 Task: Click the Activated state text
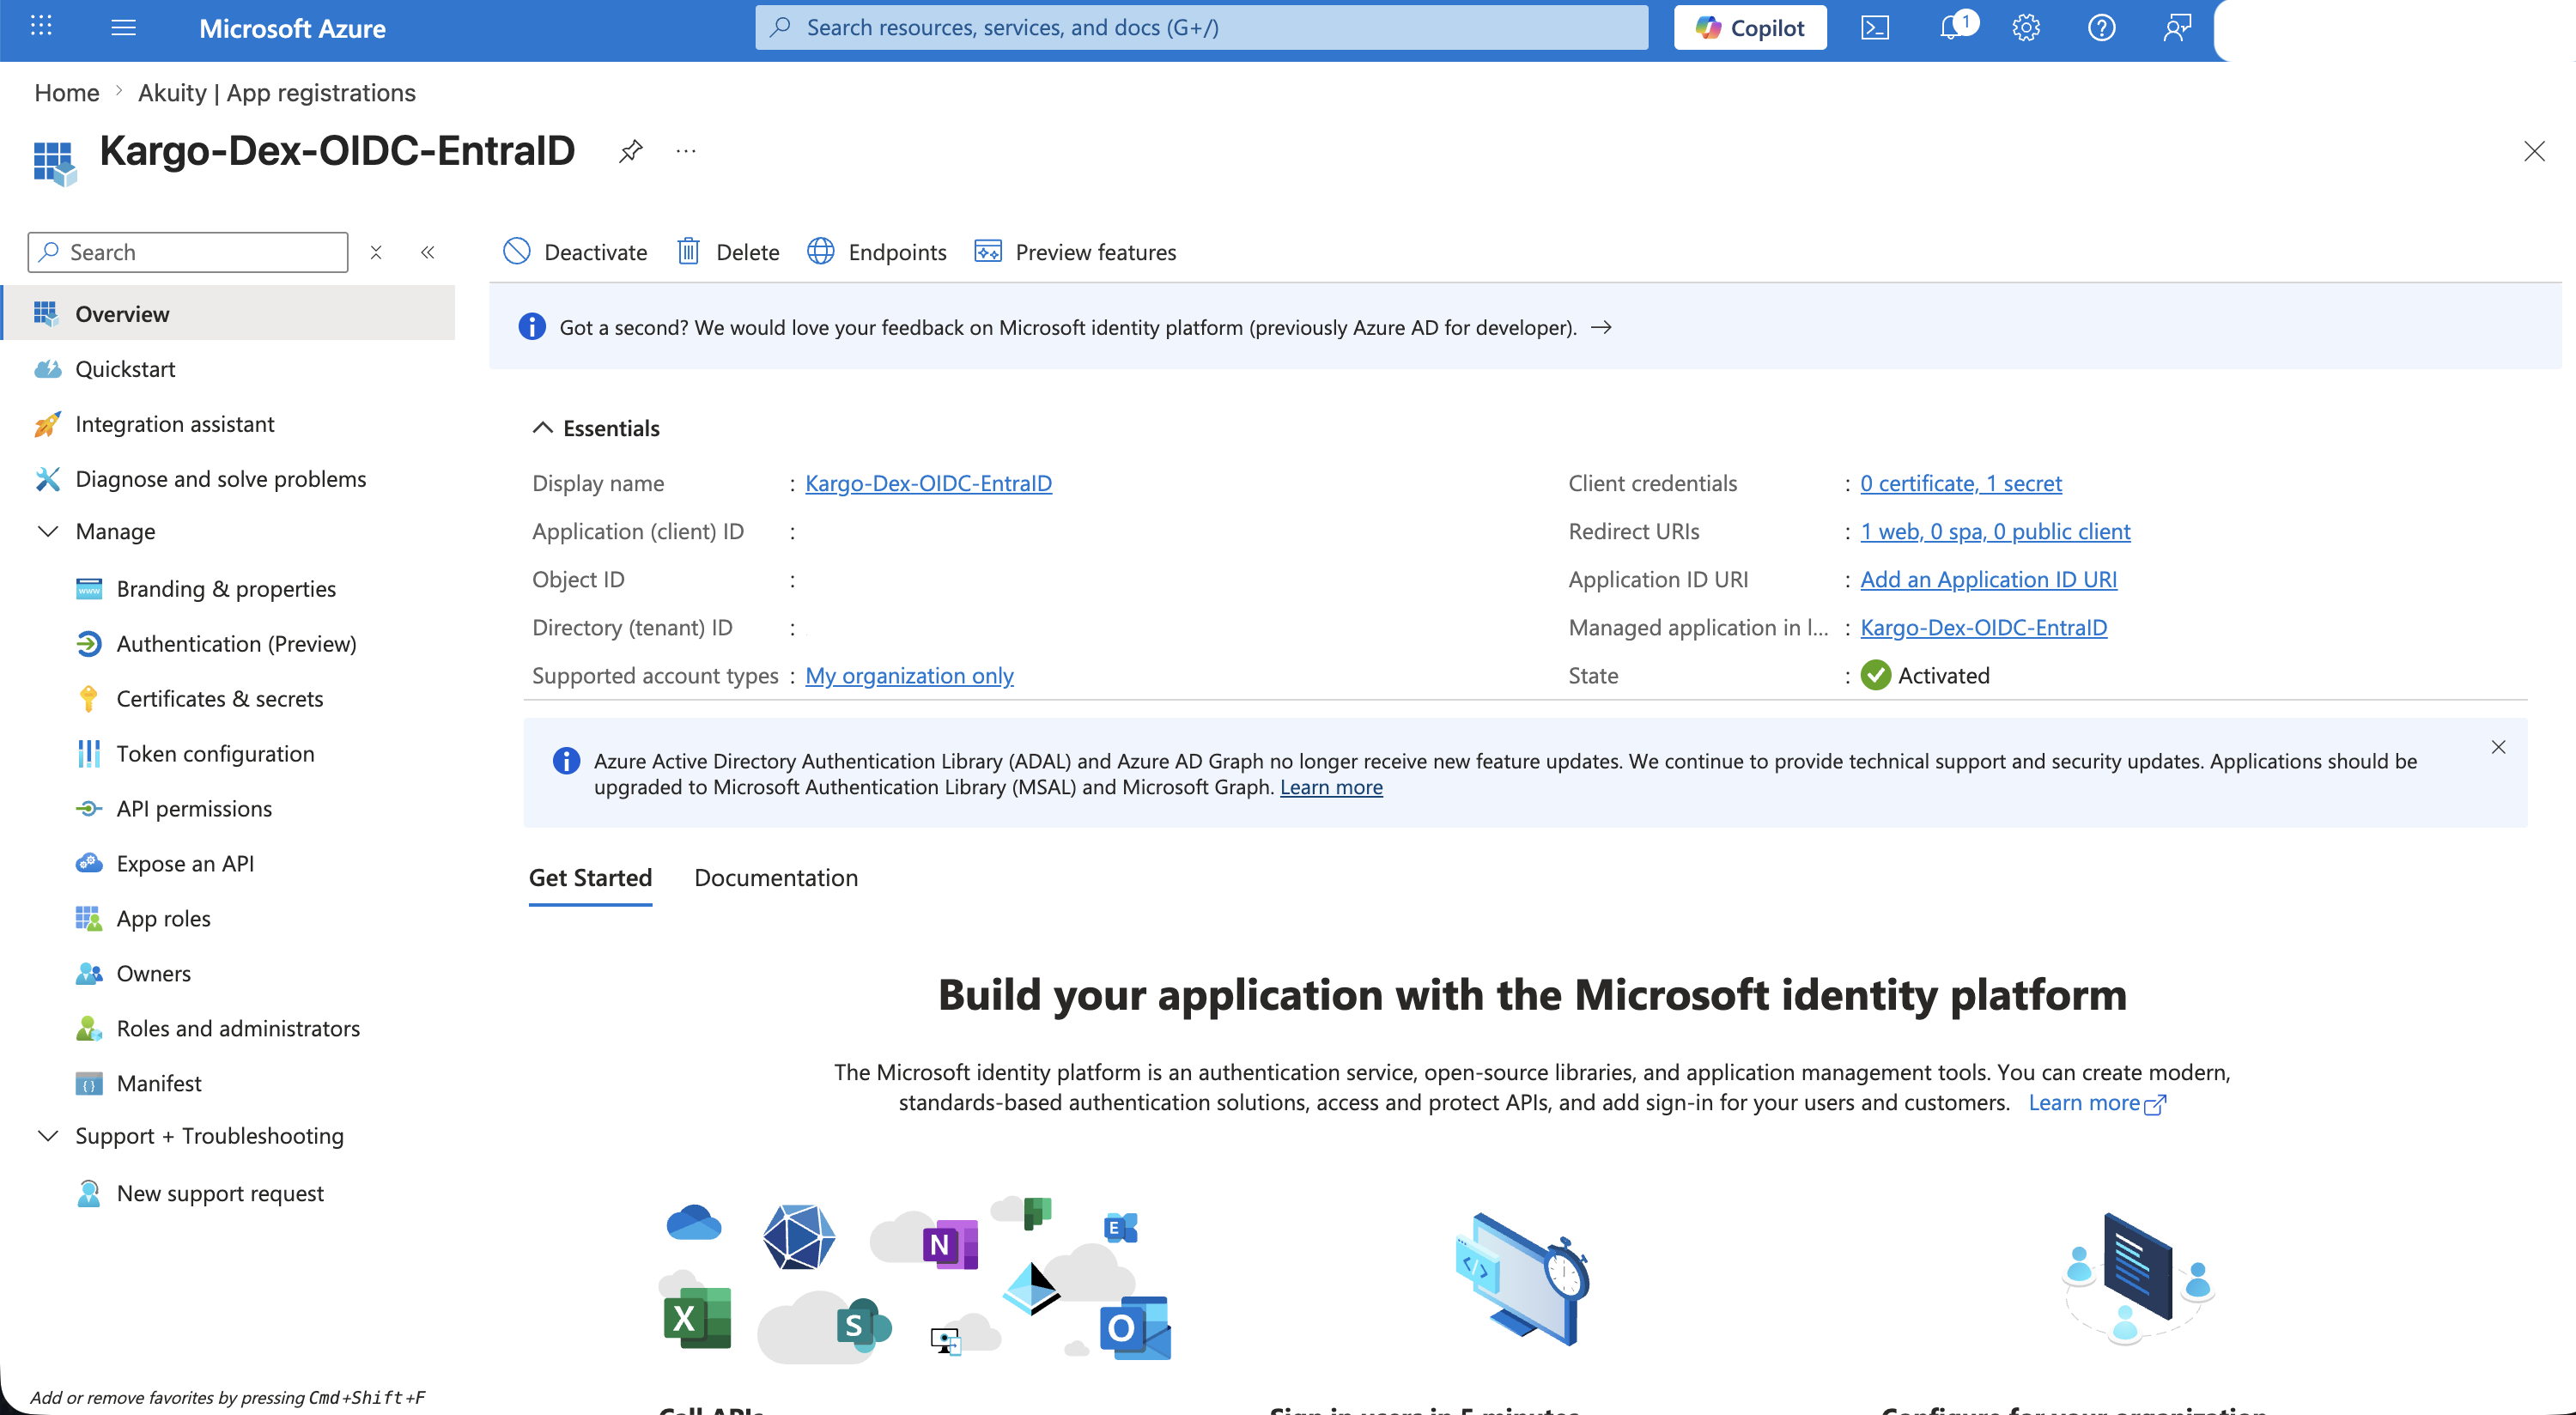pyautogui.click(x=1943, y=675)
